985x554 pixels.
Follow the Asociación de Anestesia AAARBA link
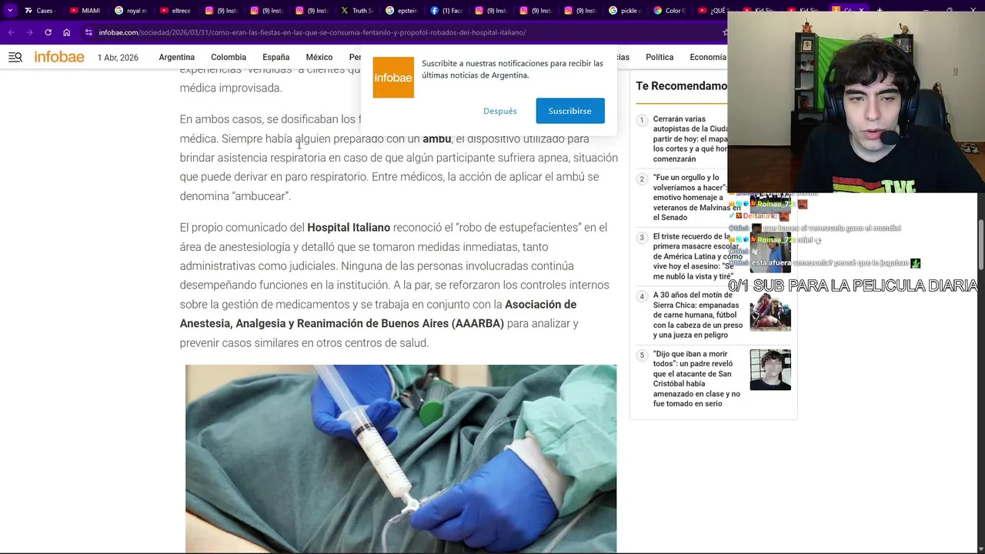coord(378,314)
